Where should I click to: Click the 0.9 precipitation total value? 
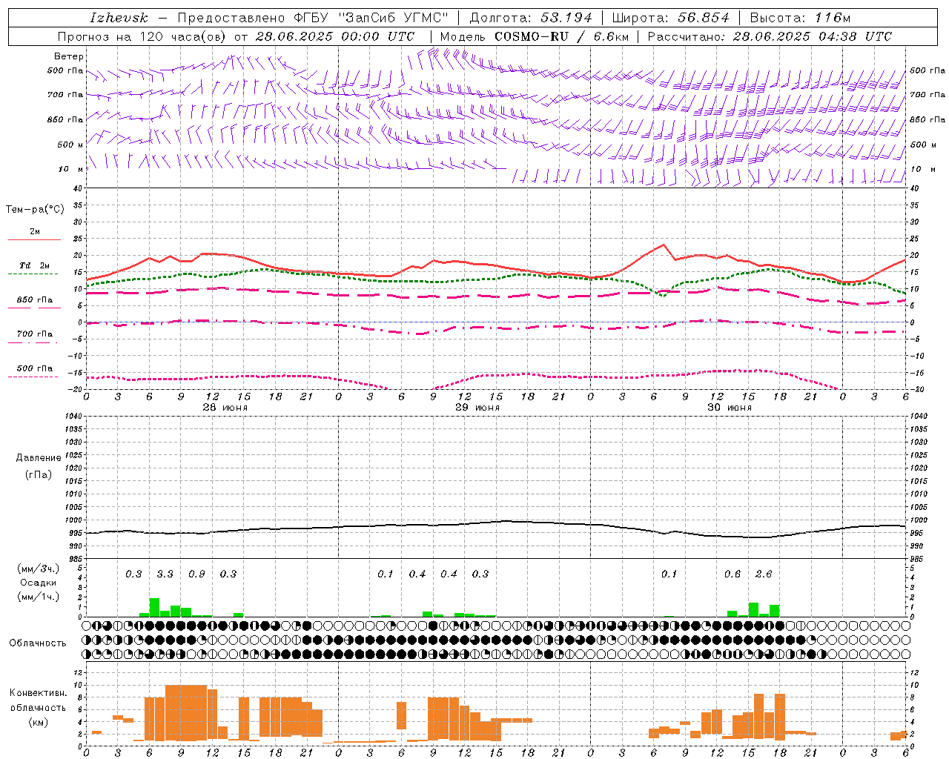(196, 574)
